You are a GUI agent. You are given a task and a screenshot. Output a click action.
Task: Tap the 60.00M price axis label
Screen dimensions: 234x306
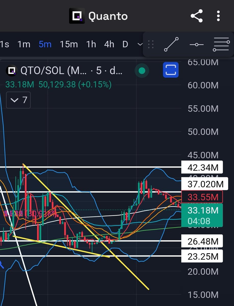203,85
